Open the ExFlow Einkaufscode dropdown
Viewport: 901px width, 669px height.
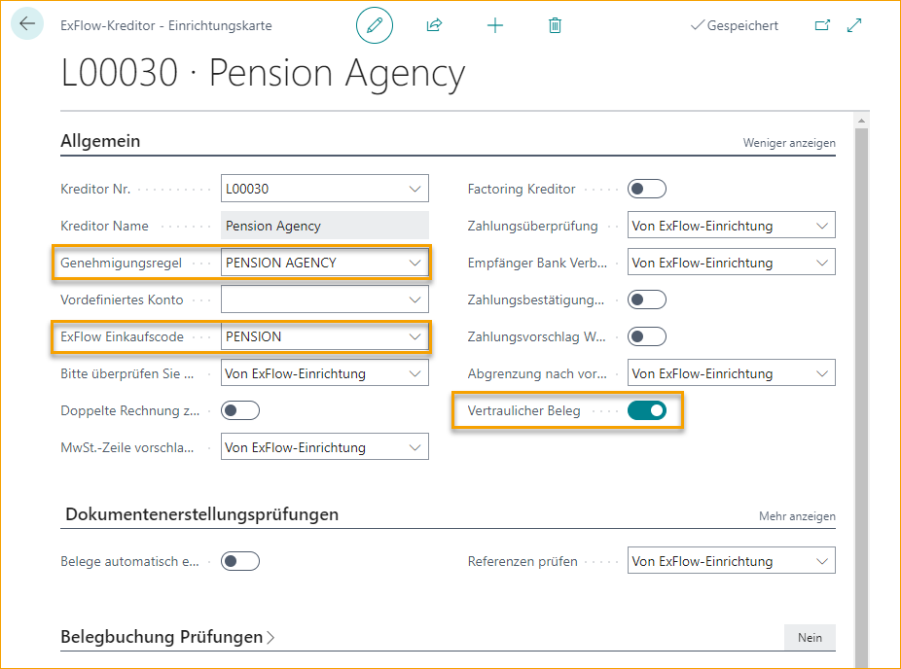415,336
